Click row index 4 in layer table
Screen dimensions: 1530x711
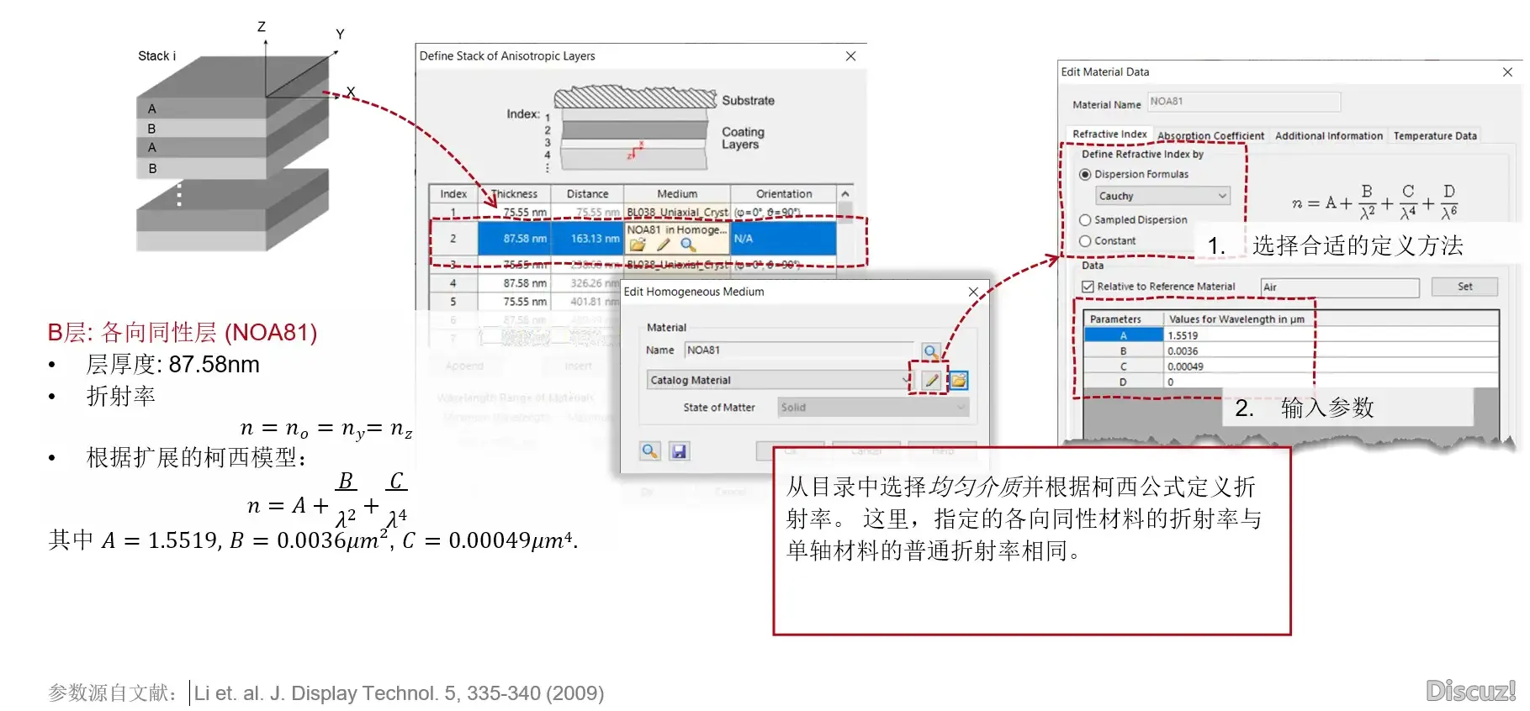click(x=453, y=284)
